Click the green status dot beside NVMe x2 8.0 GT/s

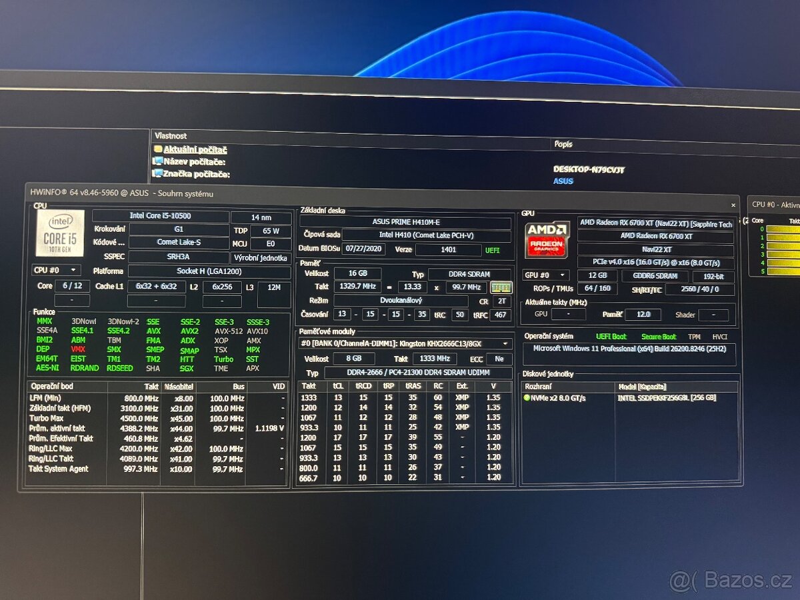(527, 398)
